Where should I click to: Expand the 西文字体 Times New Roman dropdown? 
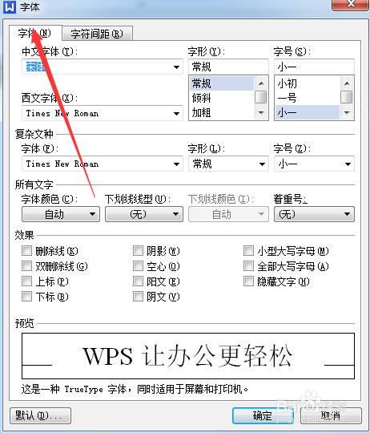pyautogui.click(x=176, y=113)
